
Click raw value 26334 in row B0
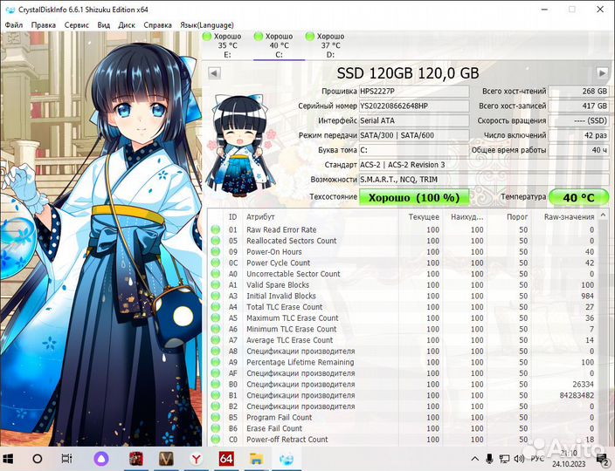click(584, 385)
